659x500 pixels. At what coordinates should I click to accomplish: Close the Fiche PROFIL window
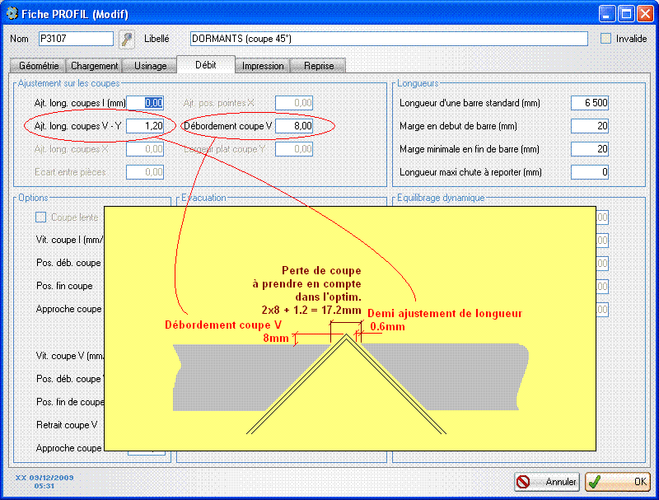point(645,14)
